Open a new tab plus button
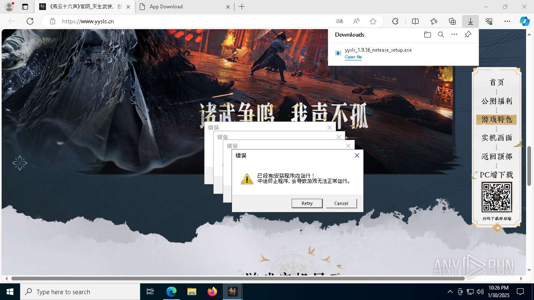Viewport: 534px width, 300px height. (242, 7)
